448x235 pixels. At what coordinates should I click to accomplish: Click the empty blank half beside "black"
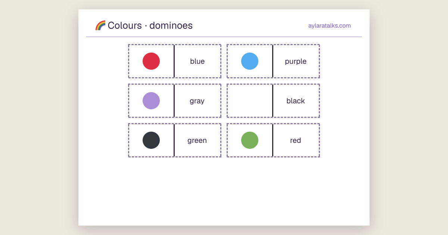click(x=250, y=101)
